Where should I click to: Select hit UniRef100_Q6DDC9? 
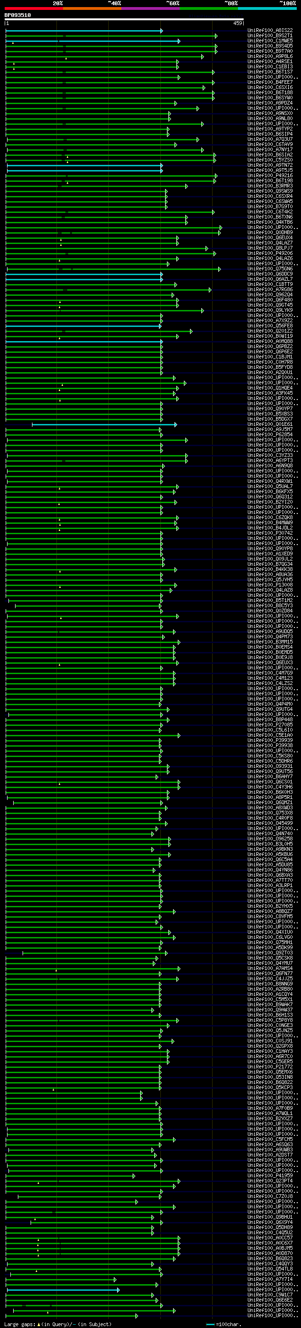click(x=270, y=274)
